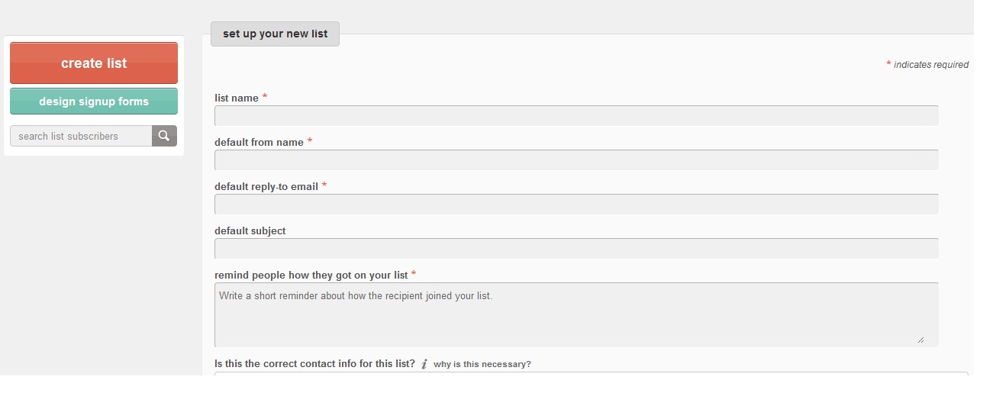Screen dimensions: 993x419
Task: Select the default subject text box
Action: click(576, 248)
